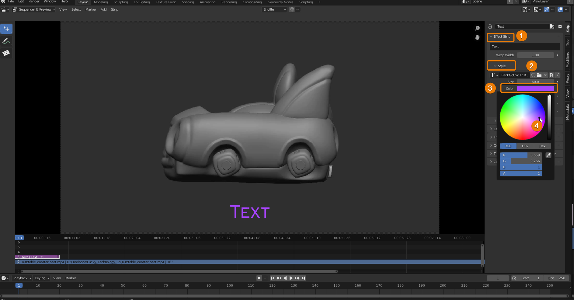The image size is (574, 300).
Task: Click the purple Color swatch
Action: (535, 89)
